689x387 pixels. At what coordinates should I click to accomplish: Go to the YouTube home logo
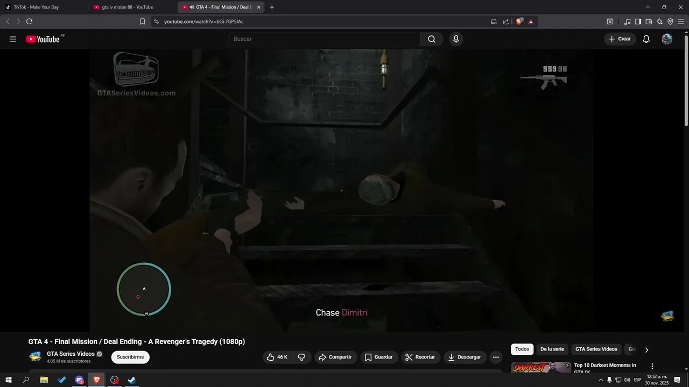coord(43,39)
